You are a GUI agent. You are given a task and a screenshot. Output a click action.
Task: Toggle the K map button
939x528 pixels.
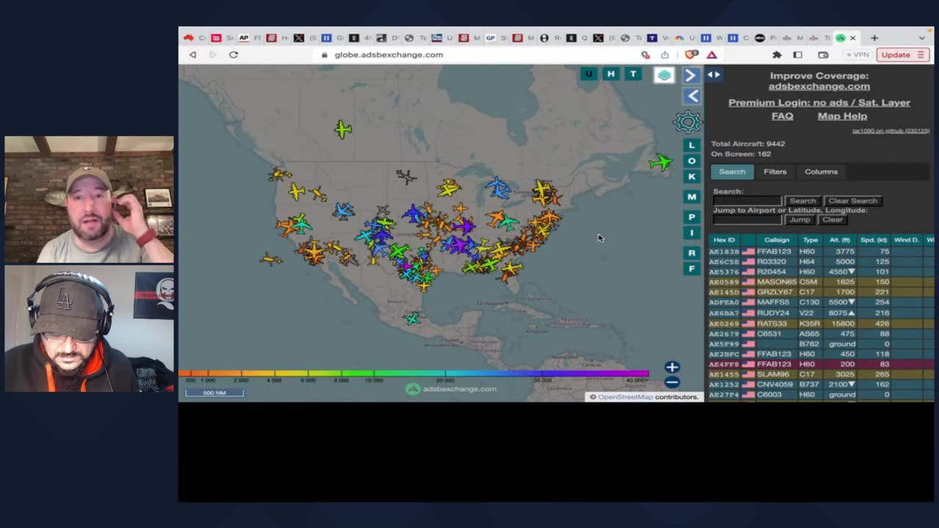691,177
